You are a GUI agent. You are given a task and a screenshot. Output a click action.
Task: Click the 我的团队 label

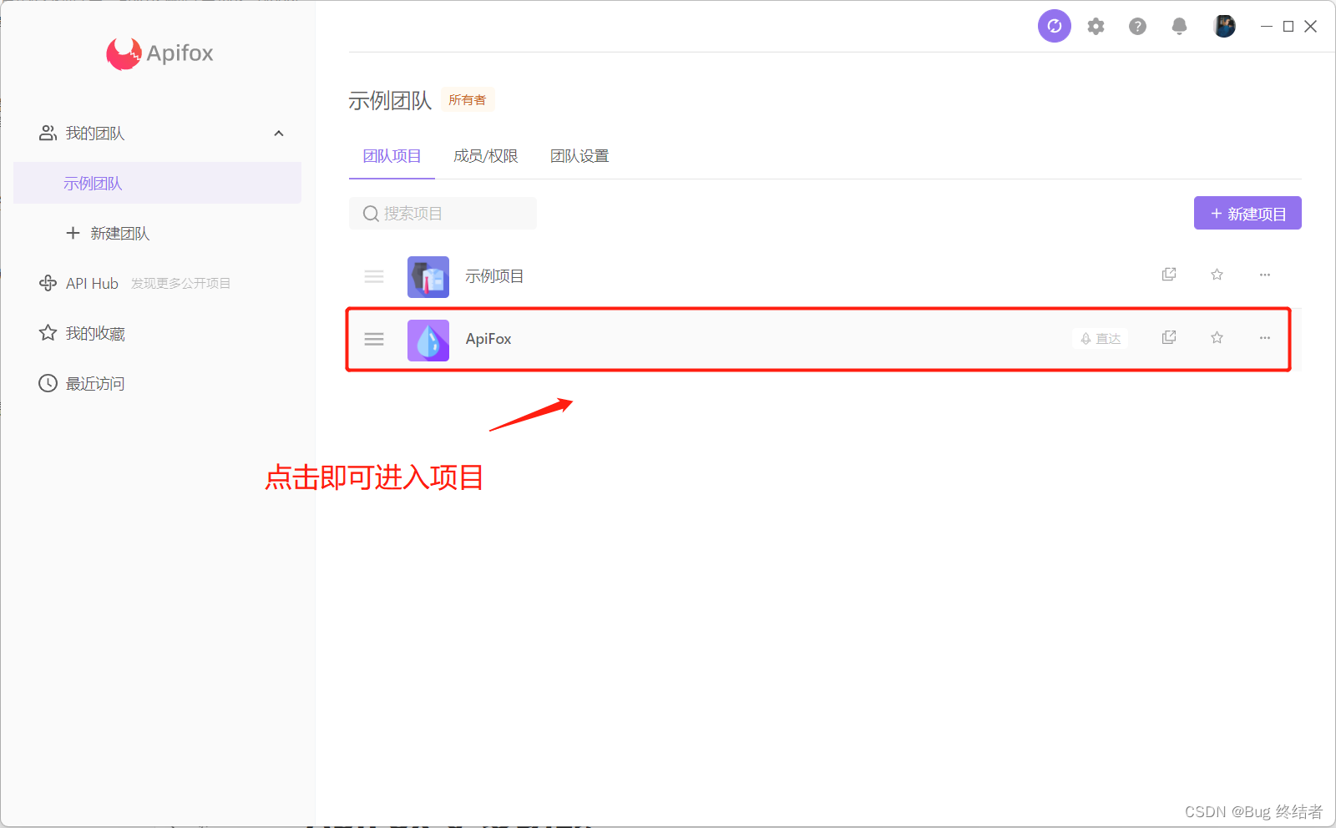95,134
